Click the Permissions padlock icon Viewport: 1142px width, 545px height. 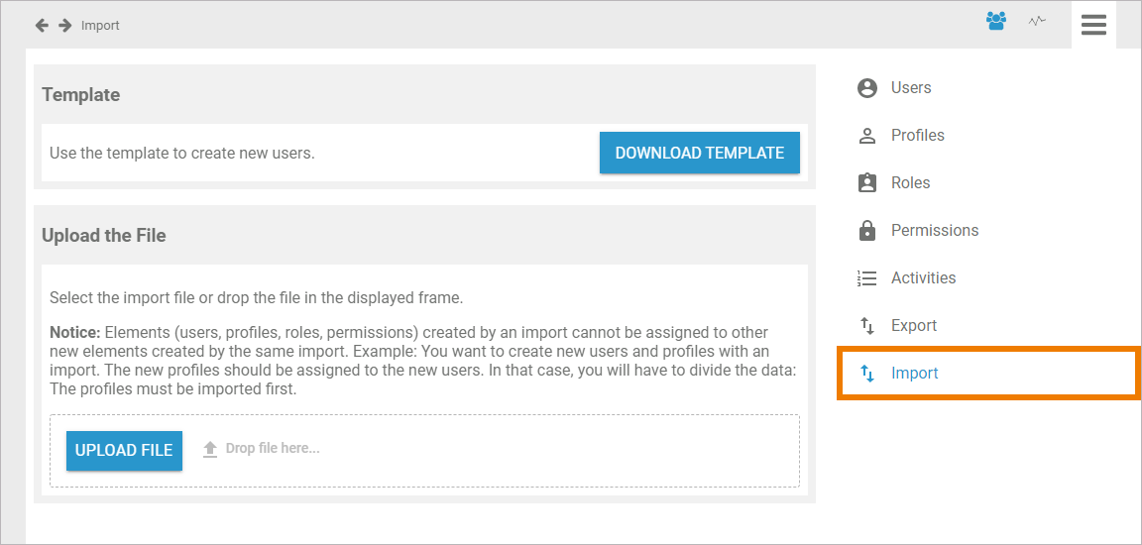pos(867,231)
